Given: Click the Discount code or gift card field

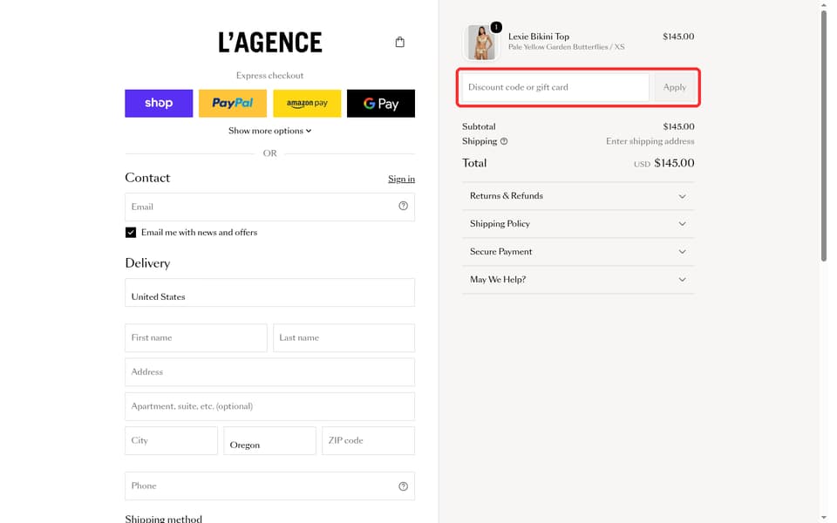Looking at the screenshot, I should tap(555, 87).
